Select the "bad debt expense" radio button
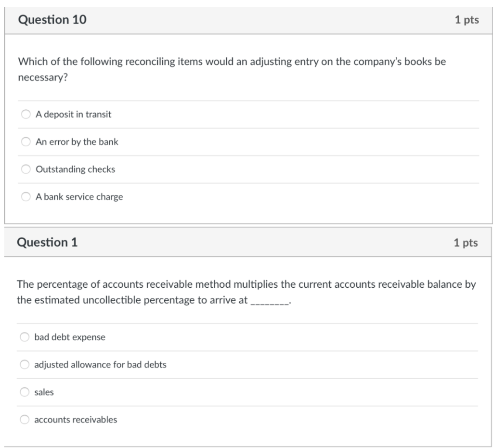Viewport: 493px width, 448px height. click(x=25, y=337)
